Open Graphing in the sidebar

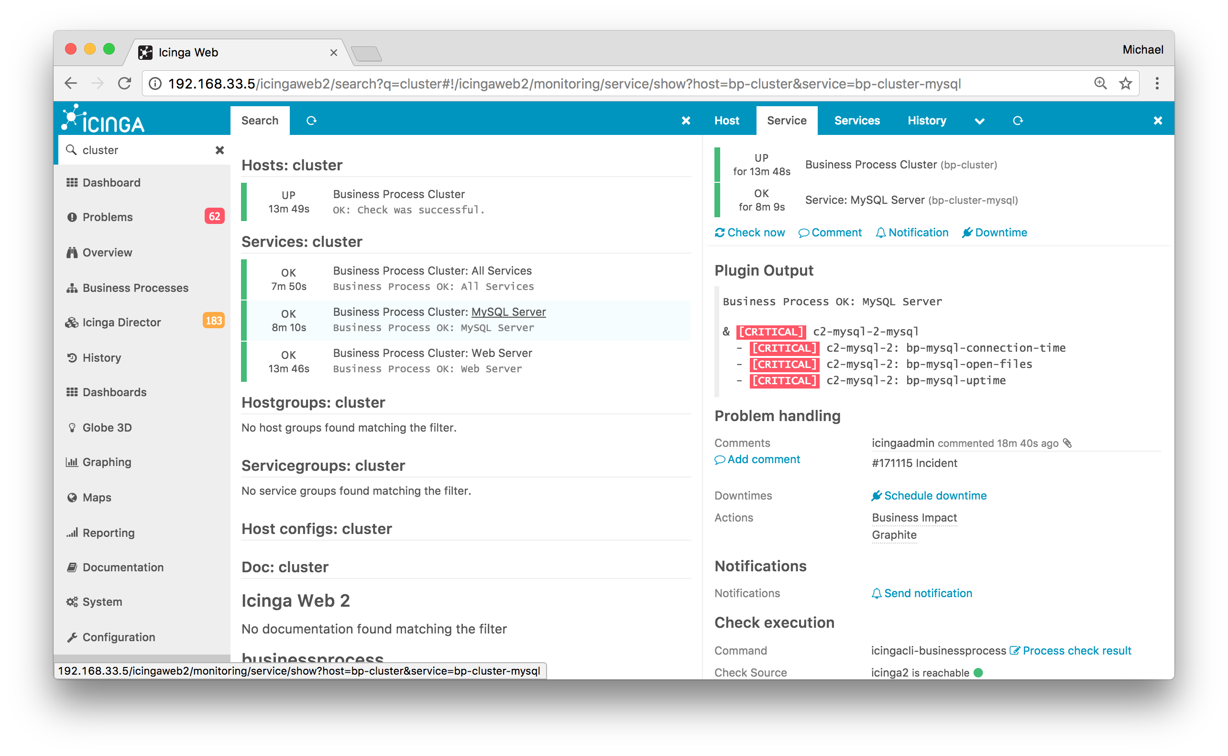point(142,462)
